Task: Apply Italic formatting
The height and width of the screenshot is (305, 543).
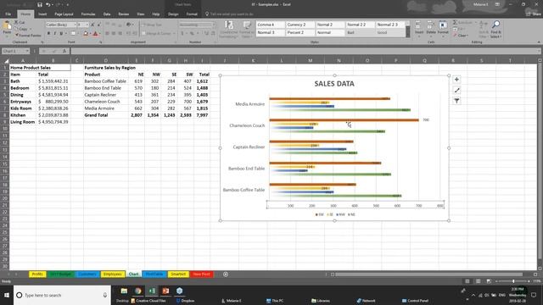Action: tap(54, 34)
